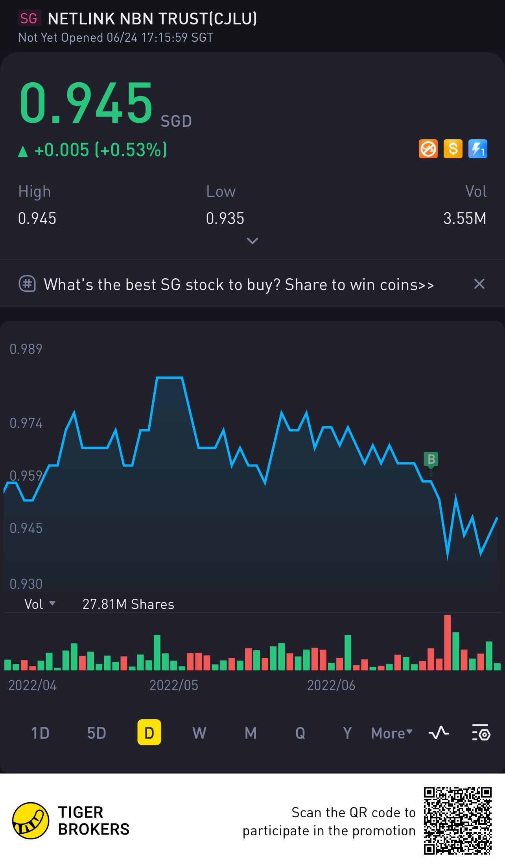The height and width of the screenshot is (868, 505).
Task: Open the chart indicator waveform icon
Action: (x=439, y=733)
